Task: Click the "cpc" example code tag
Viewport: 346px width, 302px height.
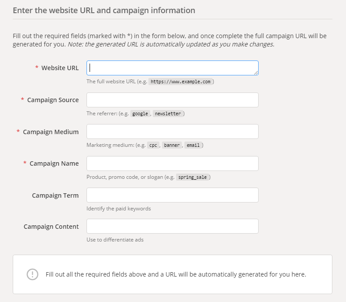Action: (153, 146)
